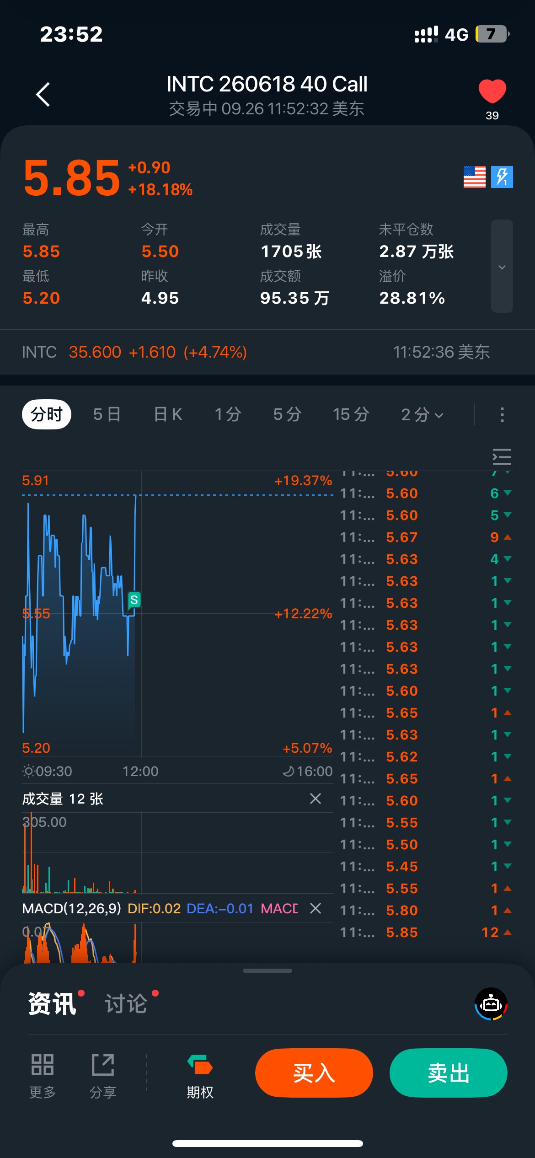Expand the quote details chevron panel
This screenshot has height=1158, width=535.
pyautogui.click(x=502, y=267)
